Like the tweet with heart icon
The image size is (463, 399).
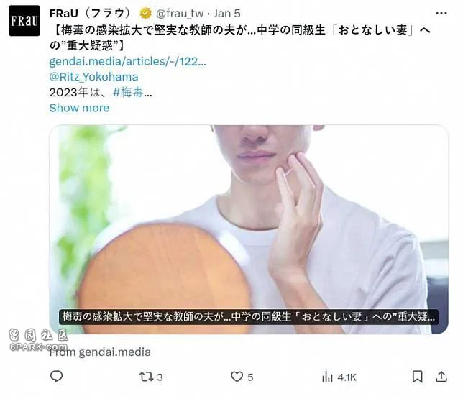(237, 377)
